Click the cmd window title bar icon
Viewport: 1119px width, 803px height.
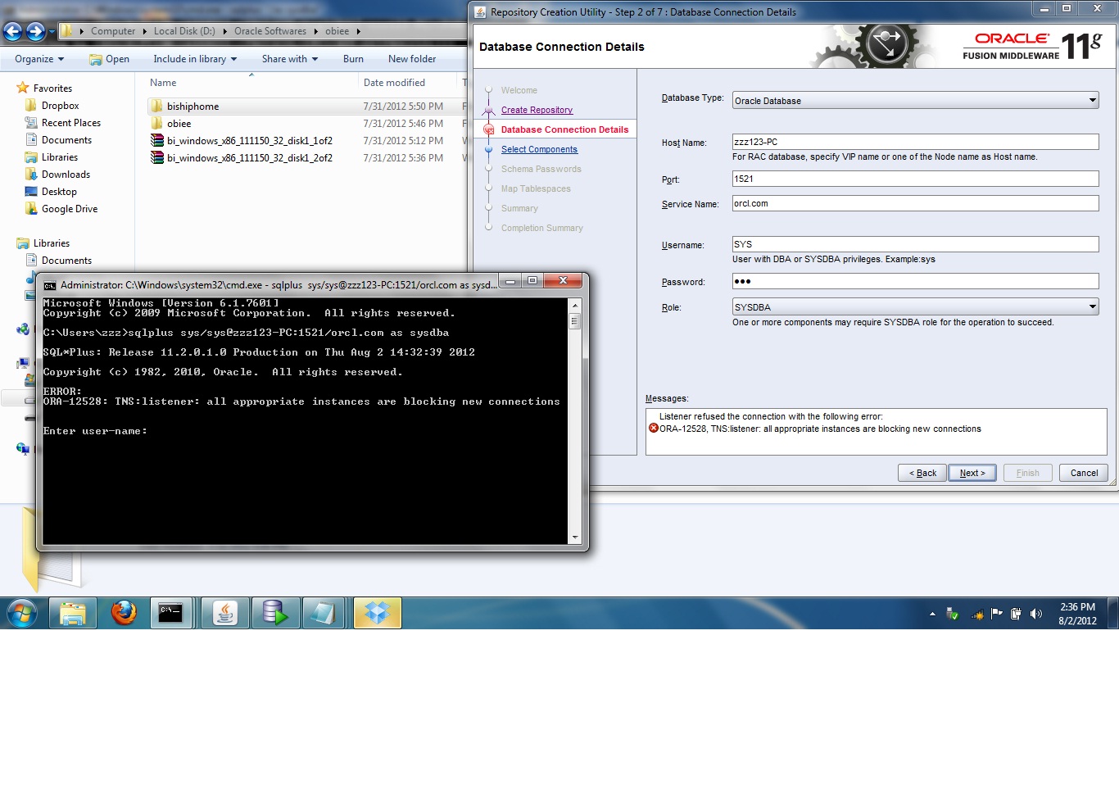coord(50,285)
